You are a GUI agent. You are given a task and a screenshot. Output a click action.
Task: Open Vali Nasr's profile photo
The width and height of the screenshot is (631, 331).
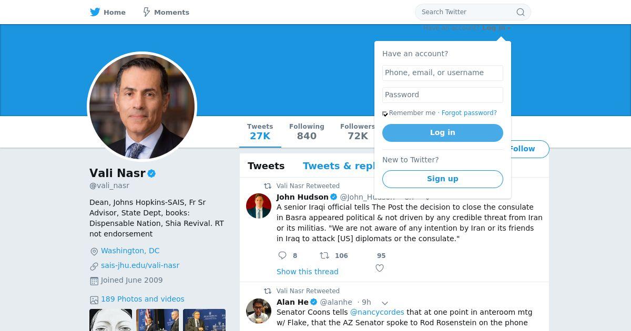(x=142, y=107)
